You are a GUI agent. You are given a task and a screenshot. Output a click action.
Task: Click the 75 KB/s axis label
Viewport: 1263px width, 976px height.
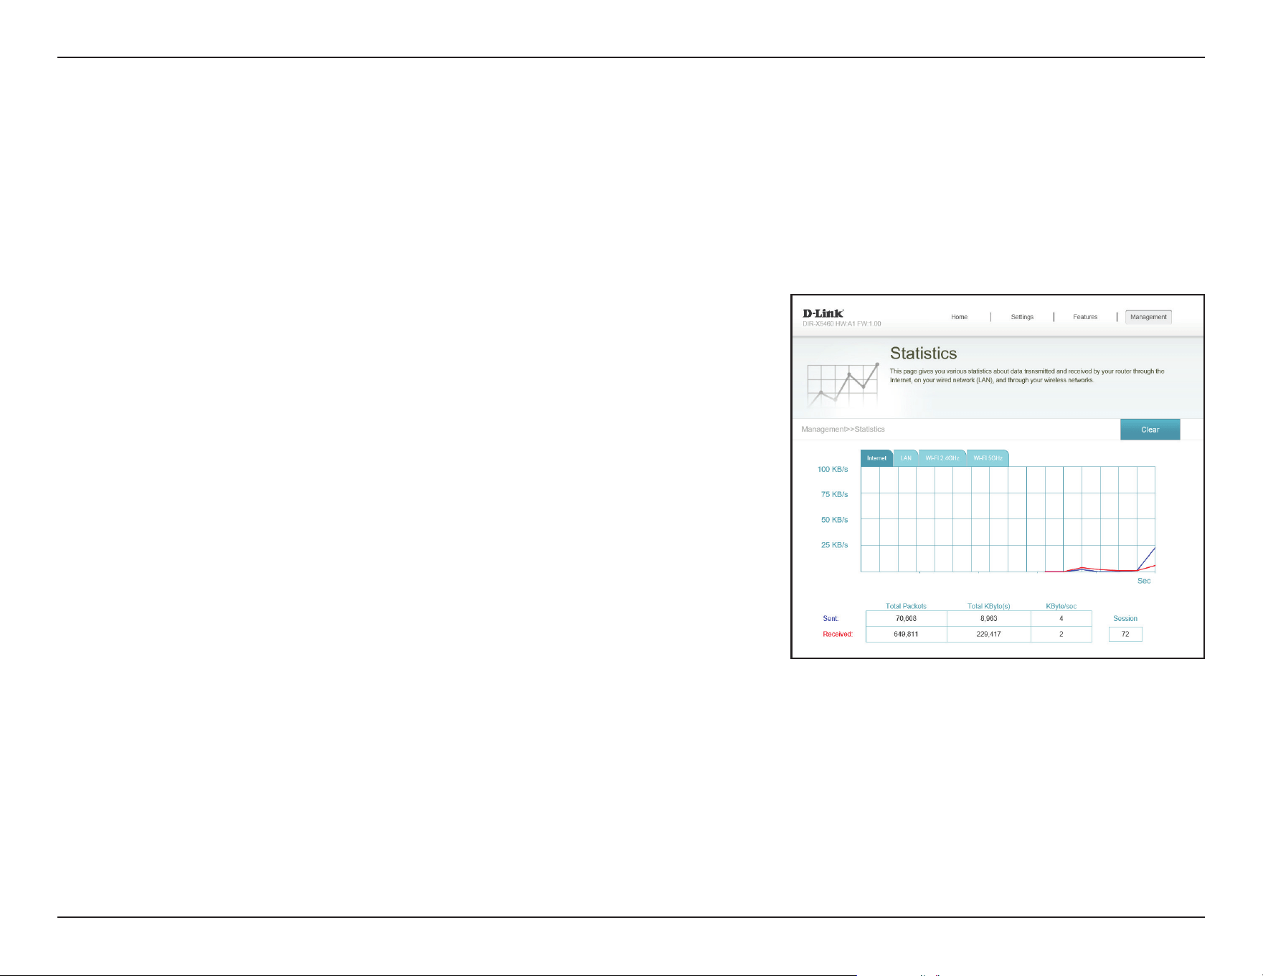coord(834,494)
